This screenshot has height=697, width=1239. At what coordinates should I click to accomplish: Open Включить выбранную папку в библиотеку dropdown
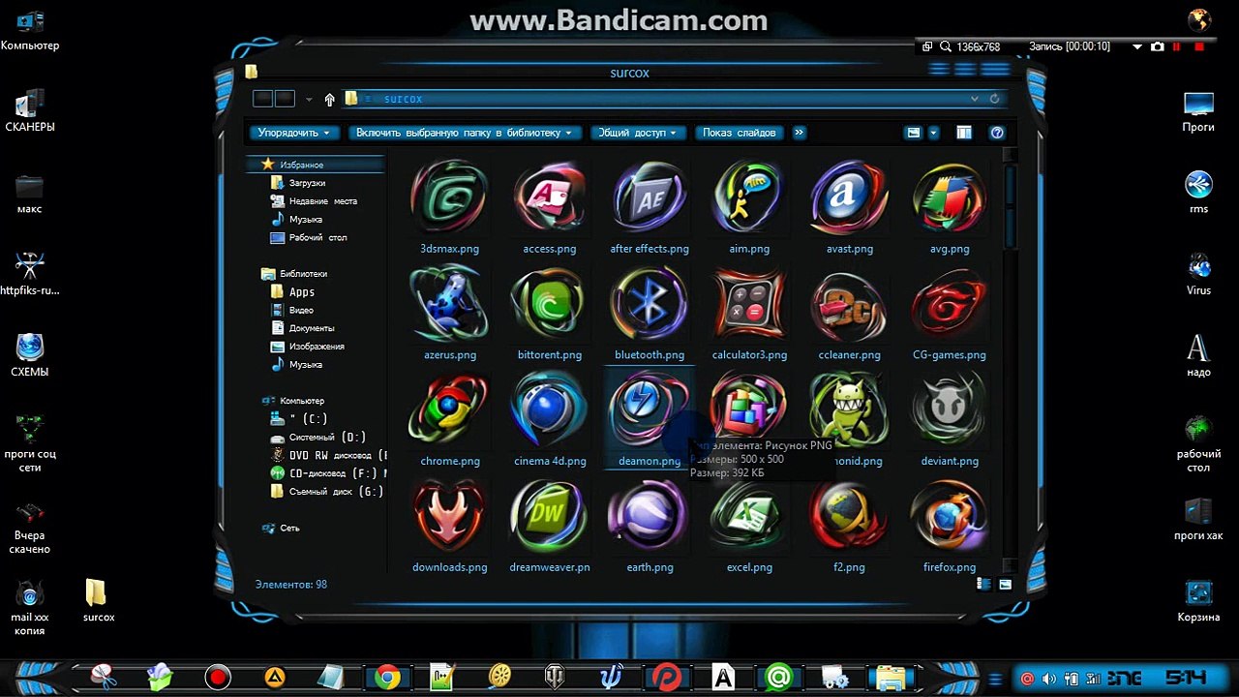pyautogui.click(x=464, y=133)
